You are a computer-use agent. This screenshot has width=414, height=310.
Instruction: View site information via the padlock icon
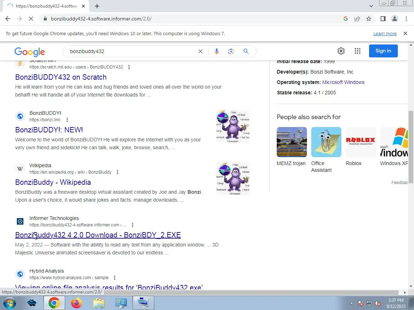(x=45, y=19)
